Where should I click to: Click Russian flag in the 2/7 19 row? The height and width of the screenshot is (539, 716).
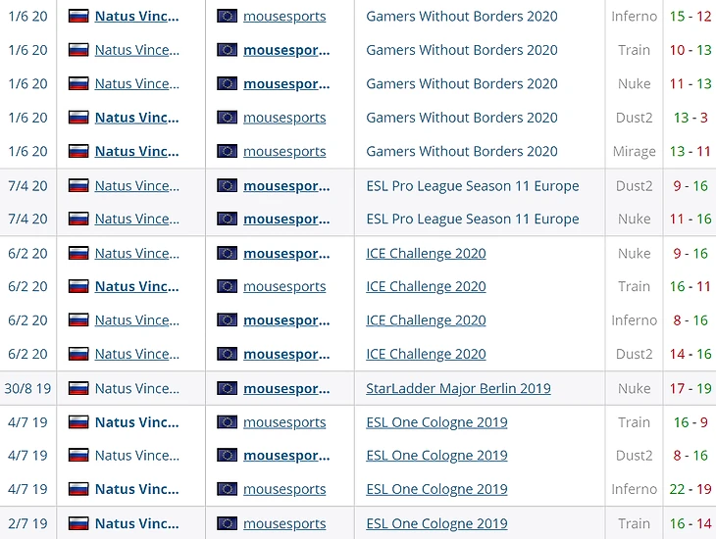(x=78, y=523)
